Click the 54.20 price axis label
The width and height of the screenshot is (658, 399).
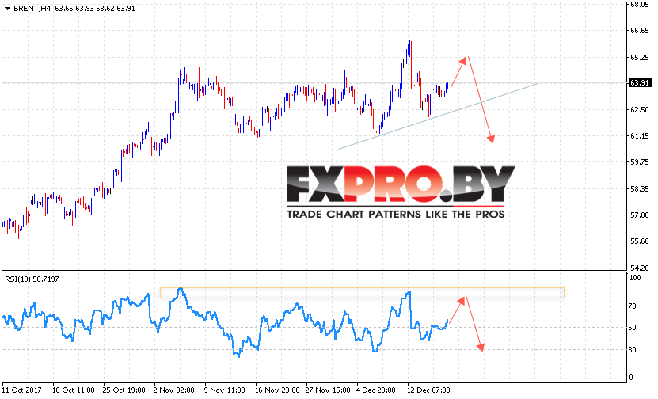640,268
